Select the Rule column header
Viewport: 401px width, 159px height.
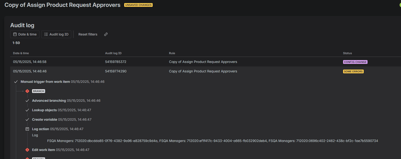(x=172, y=53)
